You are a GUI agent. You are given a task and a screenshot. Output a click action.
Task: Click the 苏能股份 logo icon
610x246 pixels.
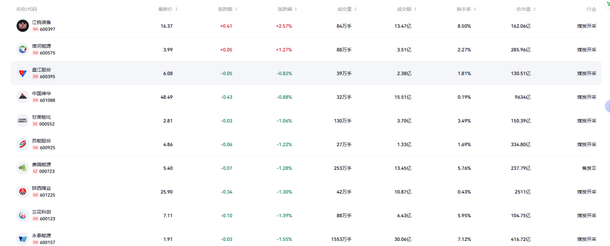[x=23, y=144]
